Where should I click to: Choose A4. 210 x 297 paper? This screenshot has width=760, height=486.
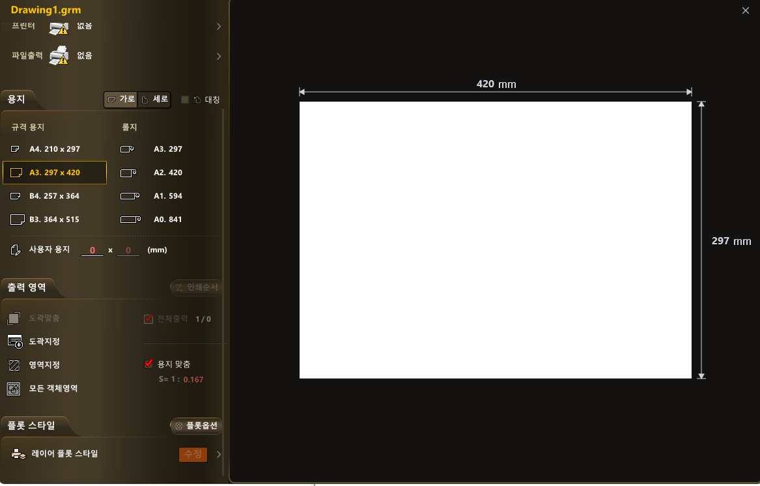click(54, 149)
